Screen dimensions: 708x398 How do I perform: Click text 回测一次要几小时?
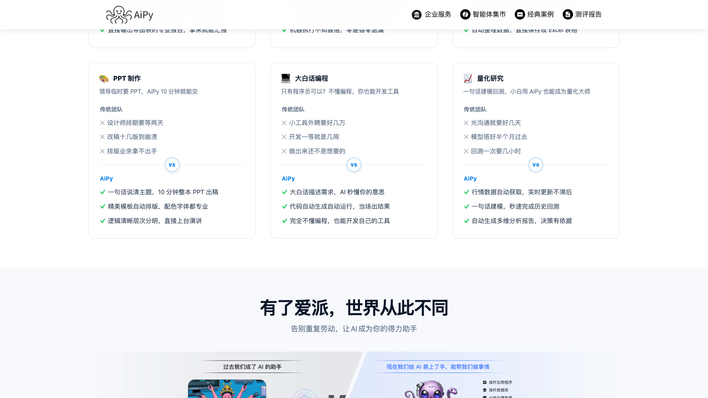click(x=496, y=151)
